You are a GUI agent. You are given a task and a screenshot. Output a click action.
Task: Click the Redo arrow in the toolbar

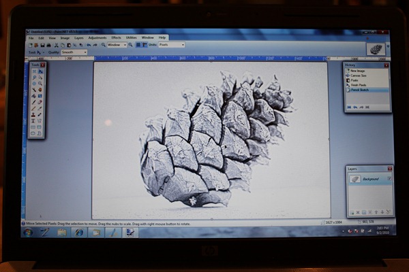[x=95, y=45]
